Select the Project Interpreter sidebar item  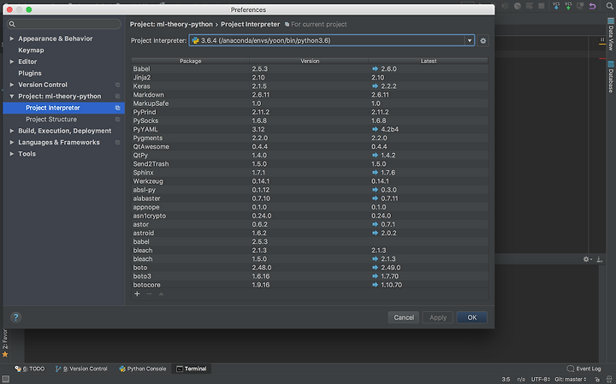pos(64,108)
